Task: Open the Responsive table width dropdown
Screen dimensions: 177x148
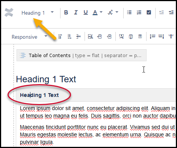Action: tap(29, 37)
